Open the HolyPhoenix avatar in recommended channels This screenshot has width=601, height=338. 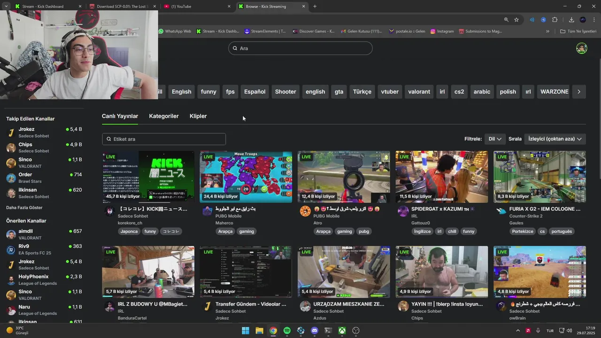pos(11,280)
